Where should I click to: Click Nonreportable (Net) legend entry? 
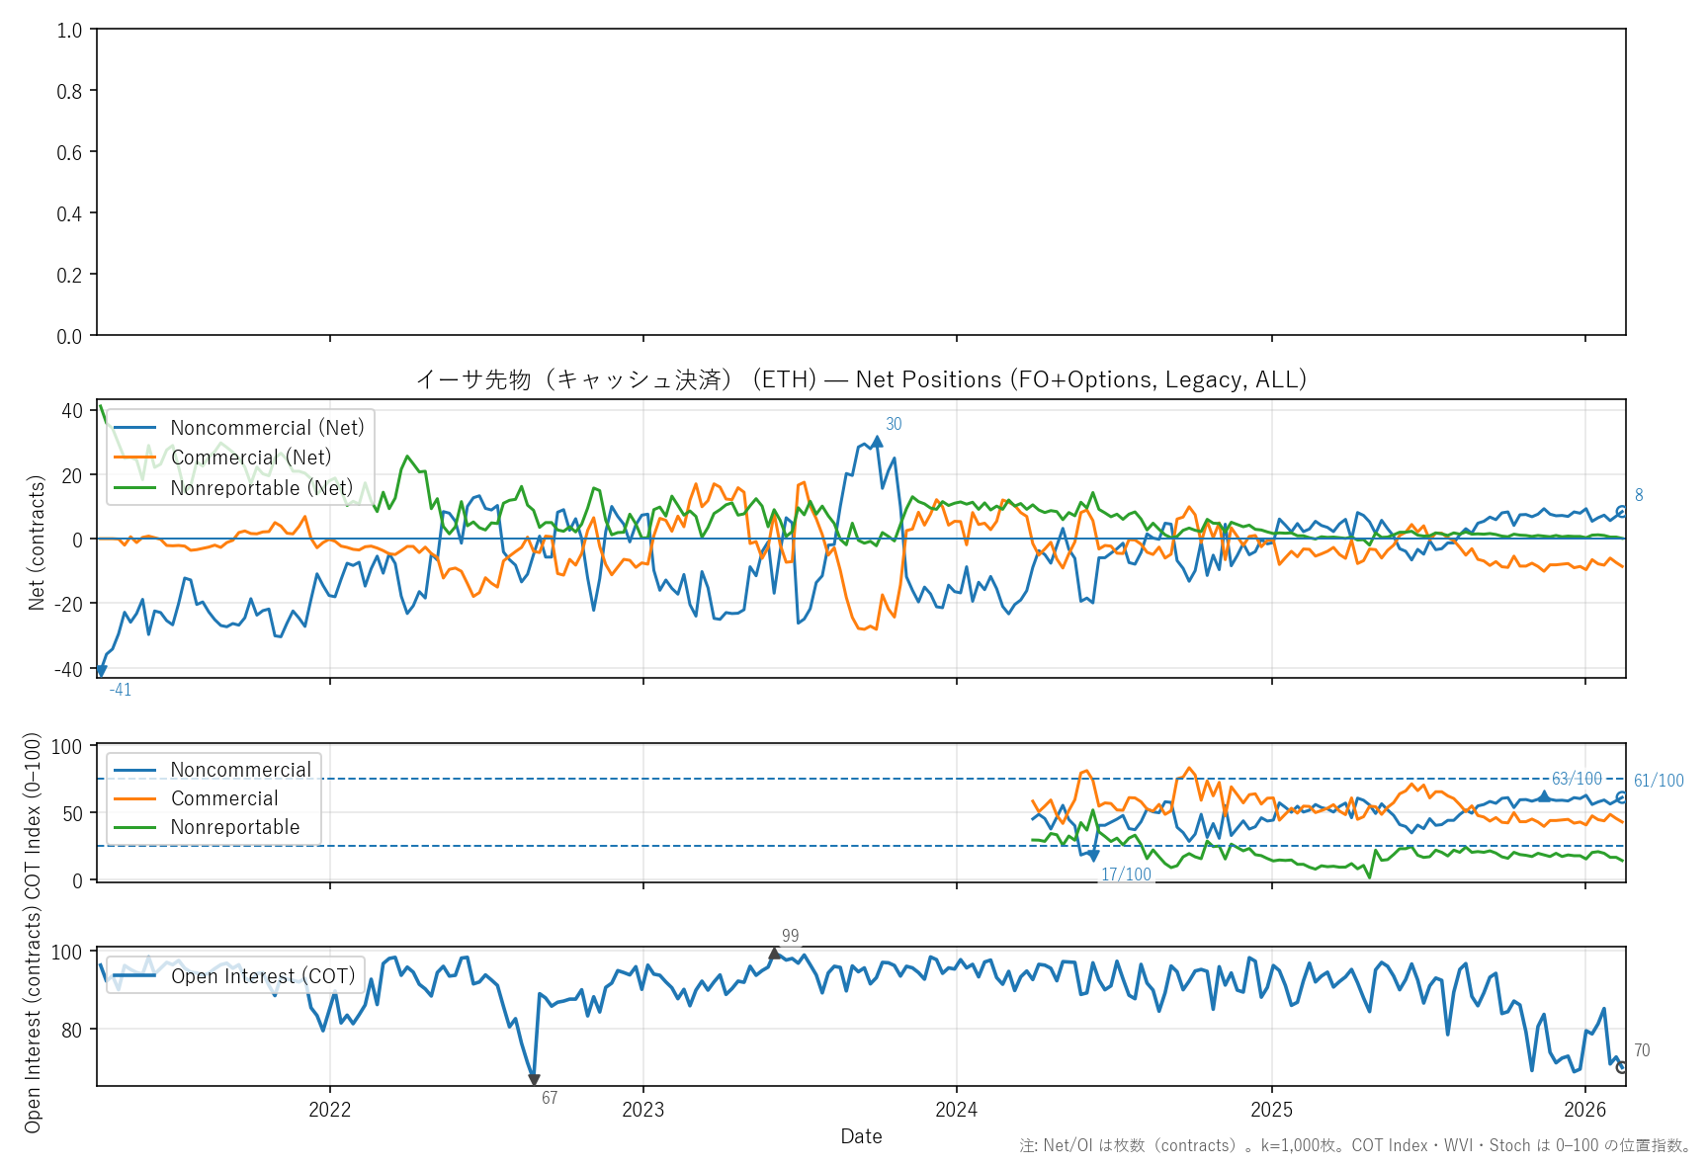point(261,488)
